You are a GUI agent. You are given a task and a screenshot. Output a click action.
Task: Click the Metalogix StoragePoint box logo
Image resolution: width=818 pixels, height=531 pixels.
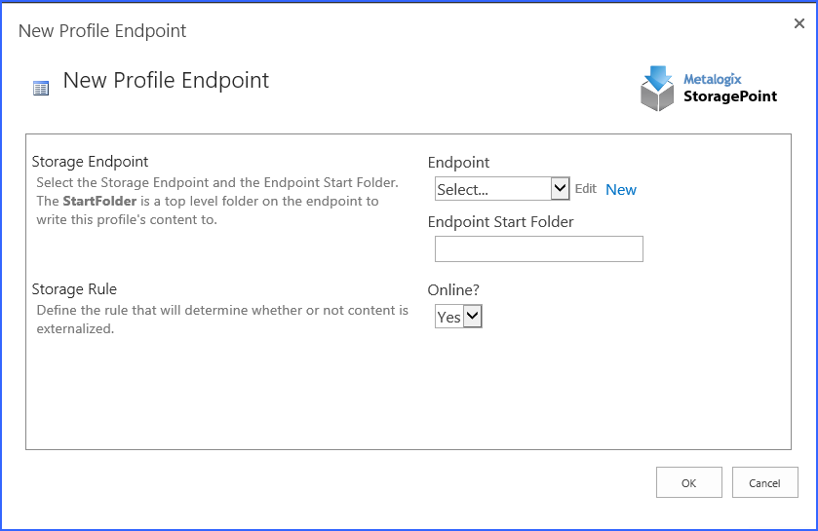pyautogui.click(x=658, y=89)
